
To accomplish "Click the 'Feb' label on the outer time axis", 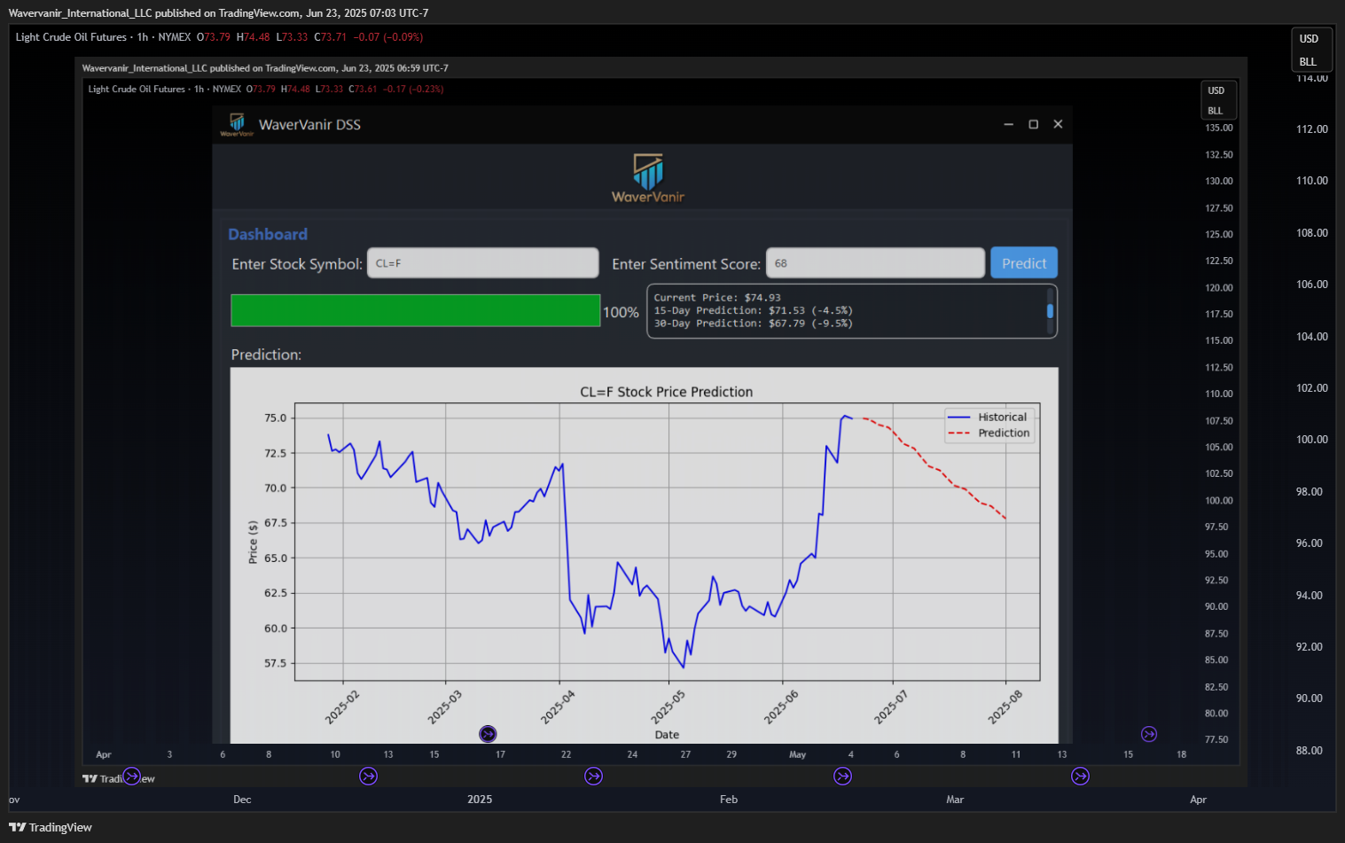I will [x=729, y=800].
